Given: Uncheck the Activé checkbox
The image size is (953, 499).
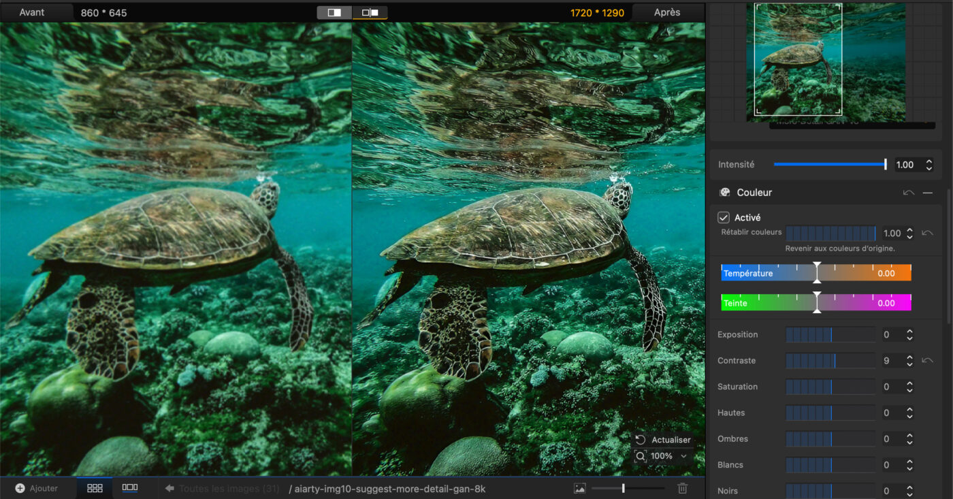Looking at the screenshot, I should (x=724, y=218).
